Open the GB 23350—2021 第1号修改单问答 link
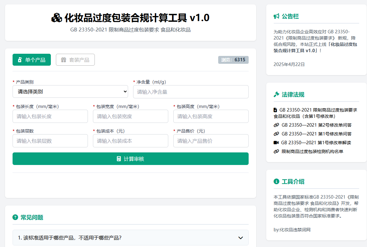 pos(317,134)
